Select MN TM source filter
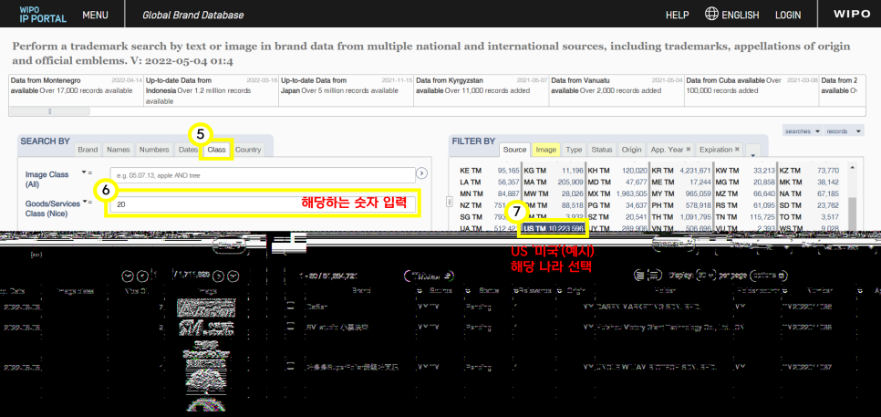Viewport: 881px width, 417px height. 490,193
